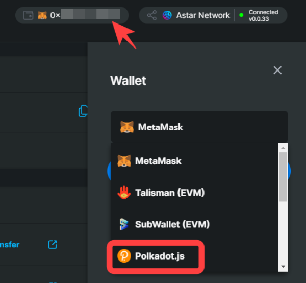The width and height of the screenshot is (306, 283).
Task: Click the Astar Network logo icon
Action: (167, 15)
